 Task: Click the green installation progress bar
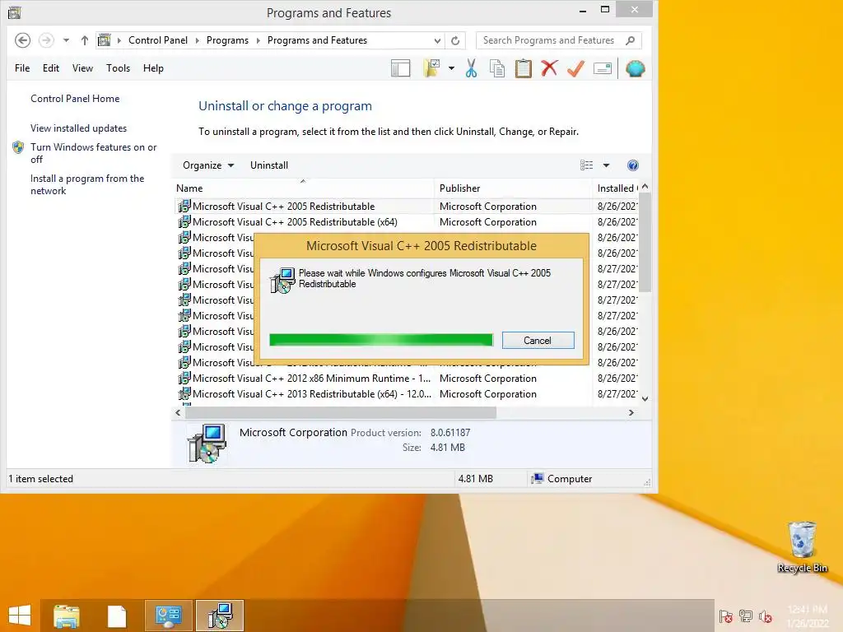(381, 340)
